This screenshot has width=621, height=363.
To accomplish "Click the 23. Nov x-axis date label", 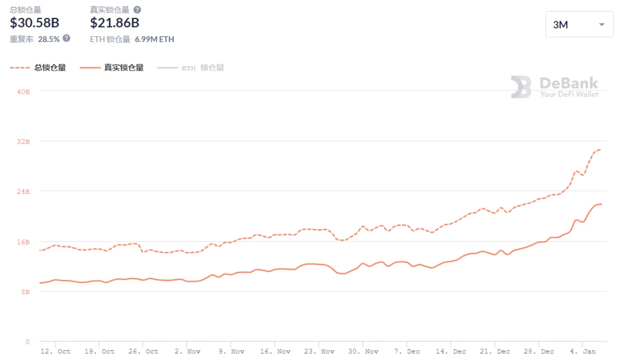I will tap(319, 351).
